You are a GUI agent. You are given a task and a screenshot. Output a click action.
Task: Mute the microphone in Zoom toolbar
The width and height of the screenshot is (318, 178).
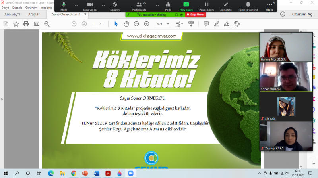click(64, 6)
